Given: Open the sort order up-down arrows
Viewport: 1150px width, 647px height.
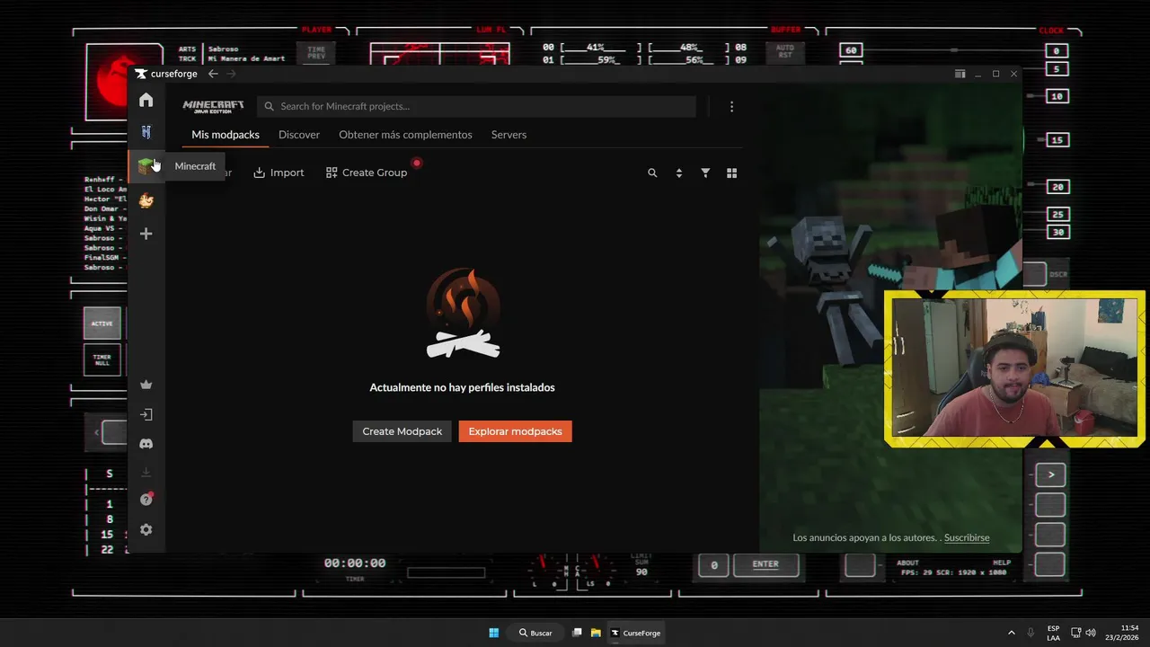Looking at the screenshot, I should (678, 173).
